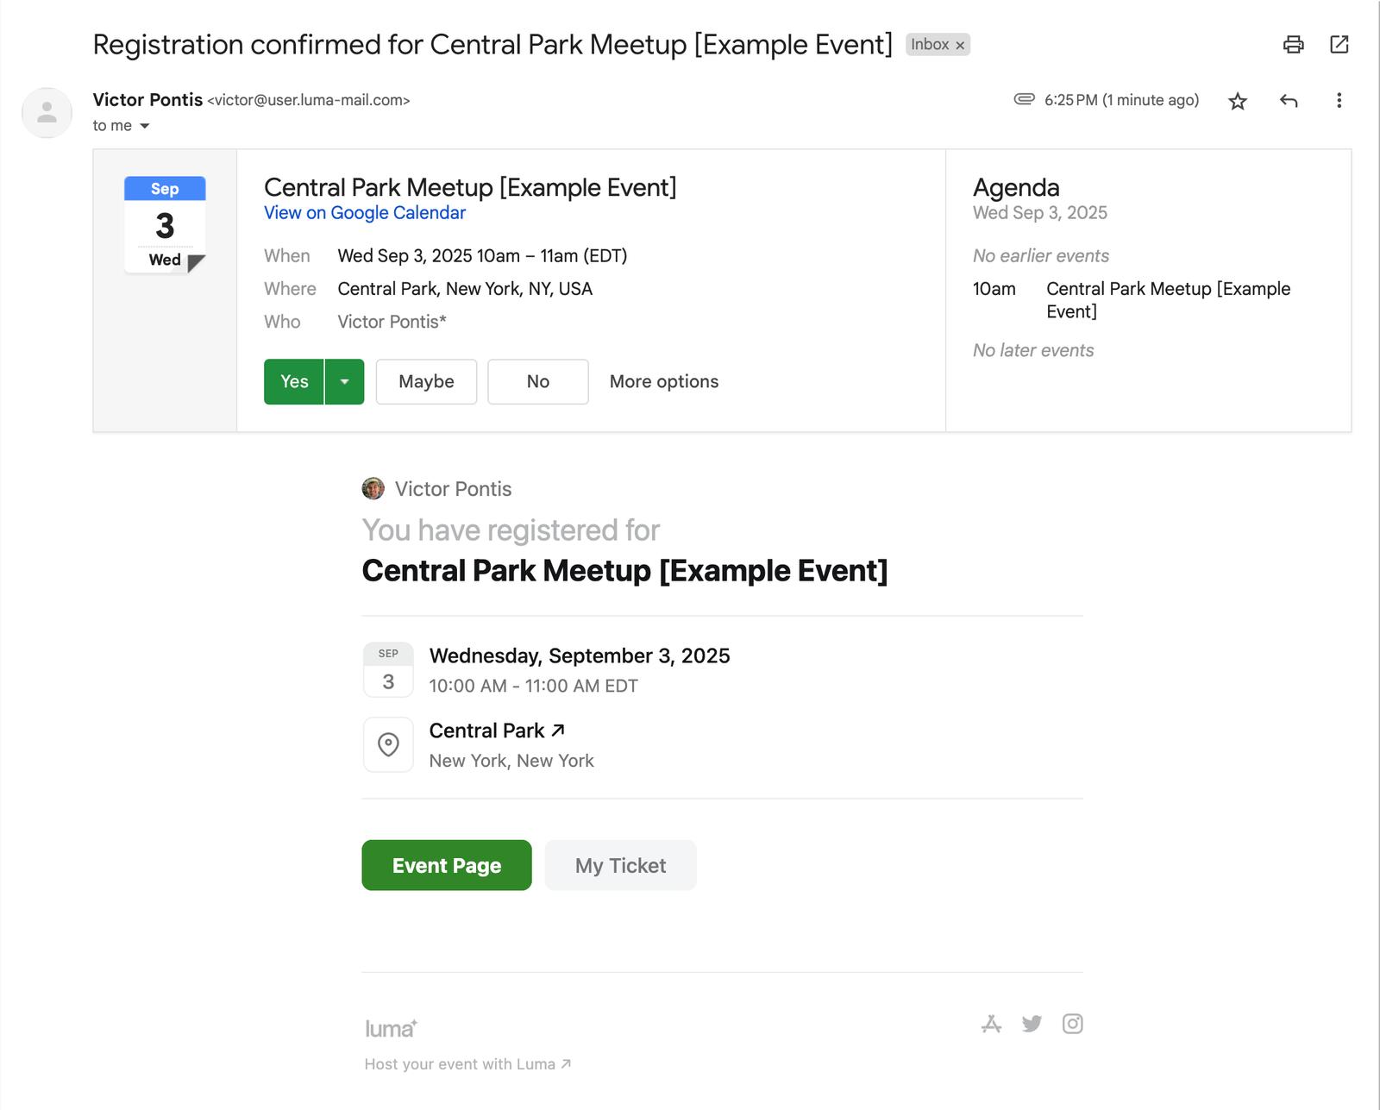Click the paperclip attachment icon
This screenshot has height=1110, width=1380.
pyautogui.click(x=1024, y=99)
